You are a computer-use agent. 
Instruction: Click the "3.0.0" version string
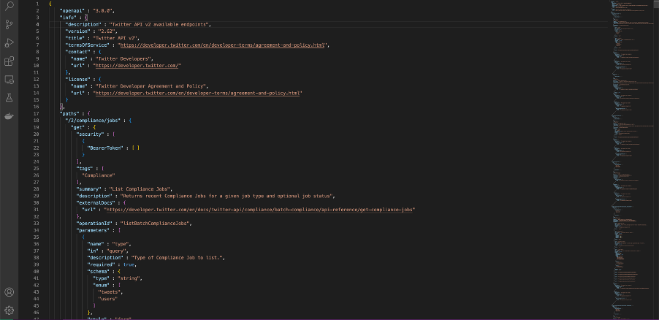pos(104,10)
